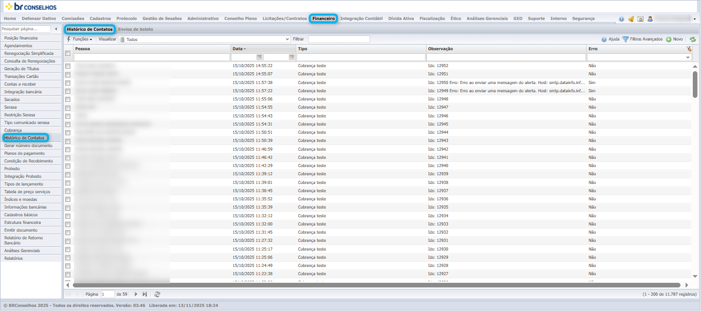Open the user account dropdown arrow
Viewport: 701px width, 311px height.
[694, 19]
